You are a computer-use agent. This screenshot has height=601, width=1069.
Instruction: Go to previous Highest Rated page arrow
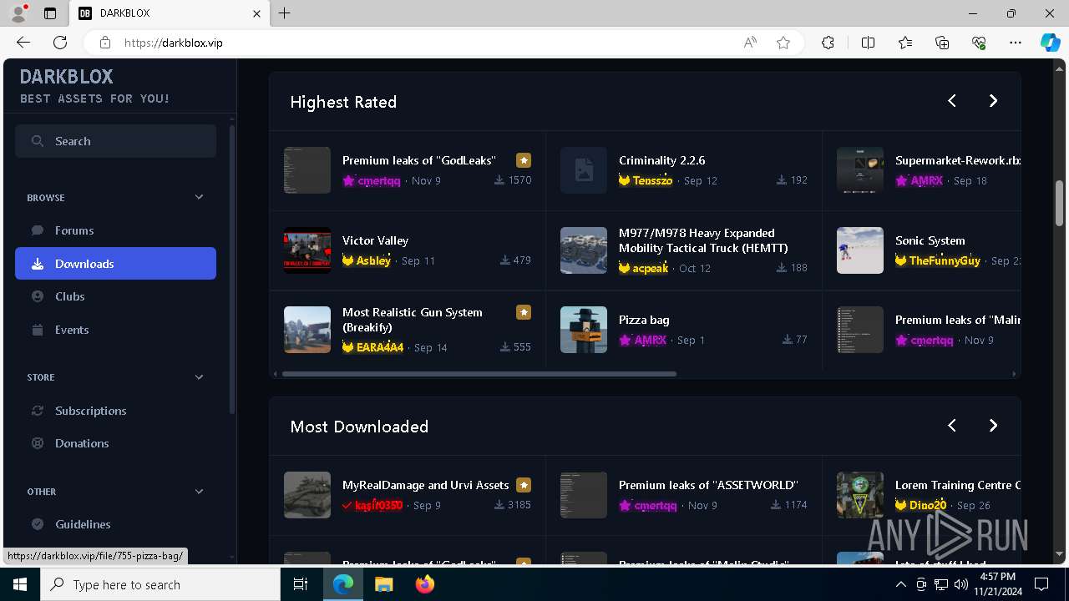click(x=952, y=101)
